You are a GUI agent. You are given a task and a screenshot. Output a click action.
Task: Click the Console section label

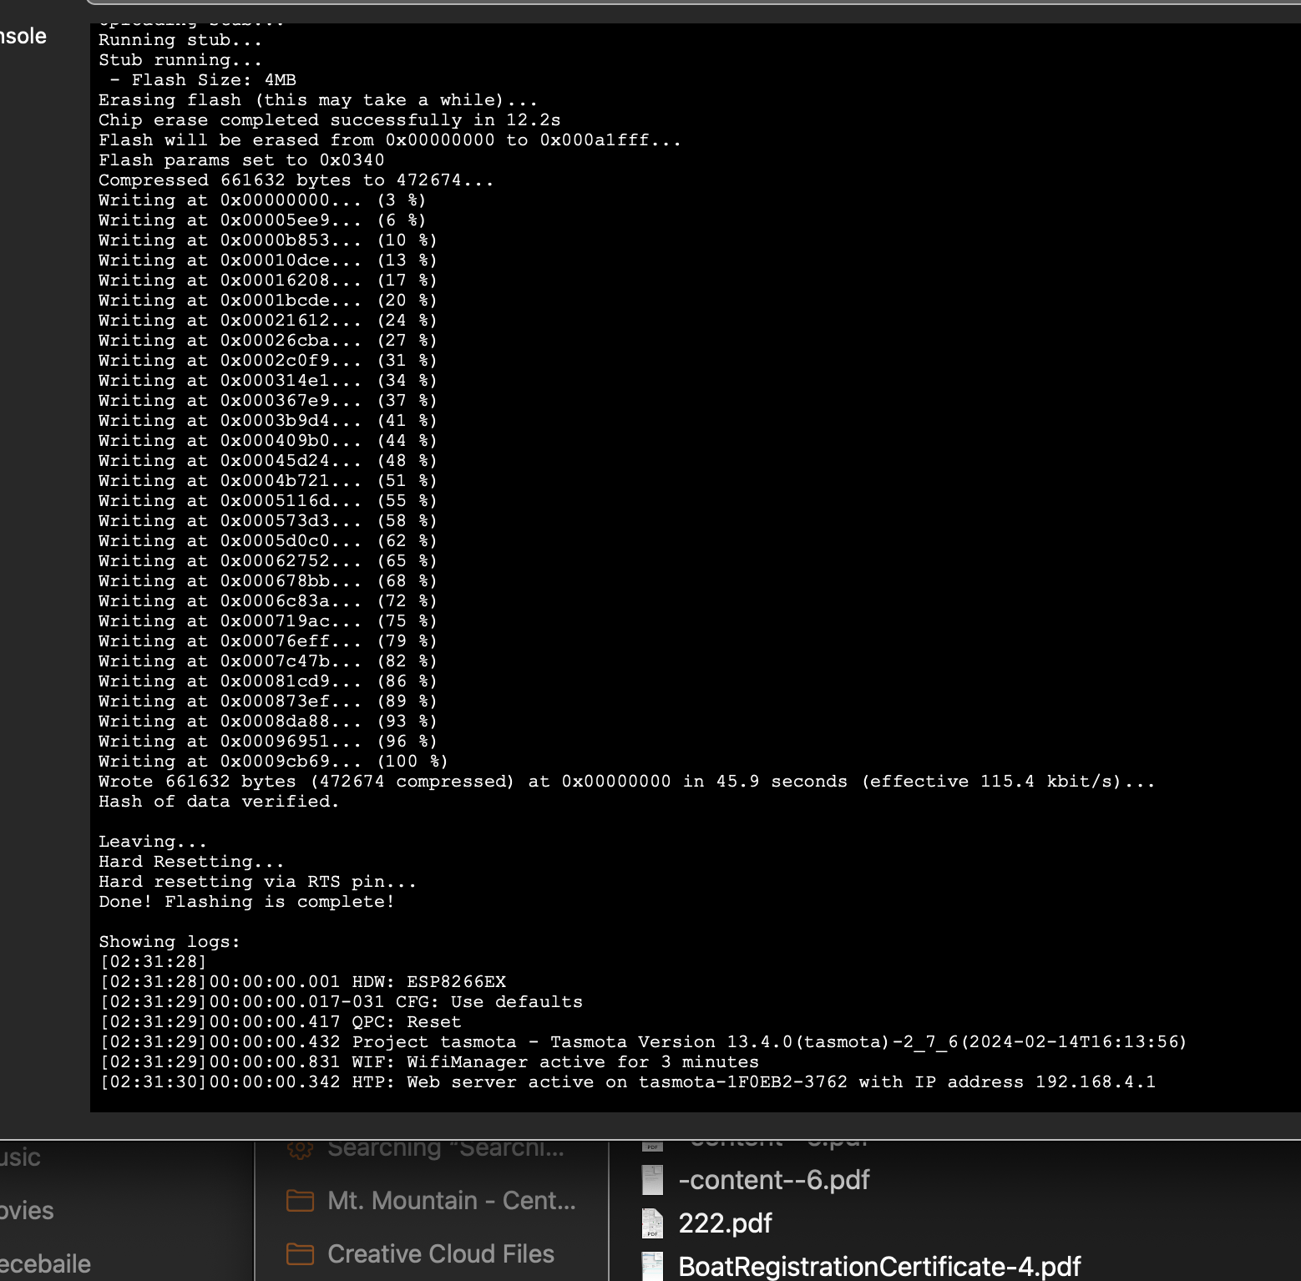[23, 36]
